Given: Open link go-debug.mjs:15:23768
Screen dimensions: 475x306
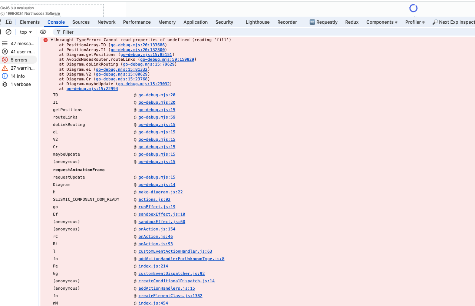Looking at the screenshot, I should pyautogui.click(x=122, y=79).
